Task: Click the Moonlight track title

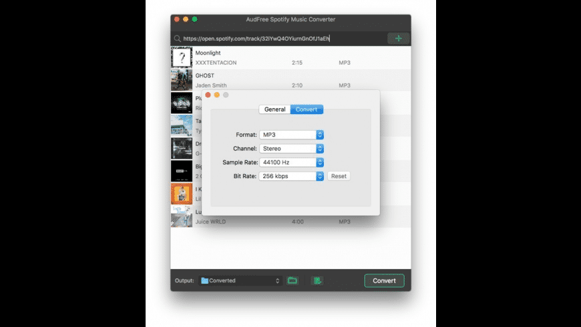Action: pyautogui.click(x=208, y=53)
